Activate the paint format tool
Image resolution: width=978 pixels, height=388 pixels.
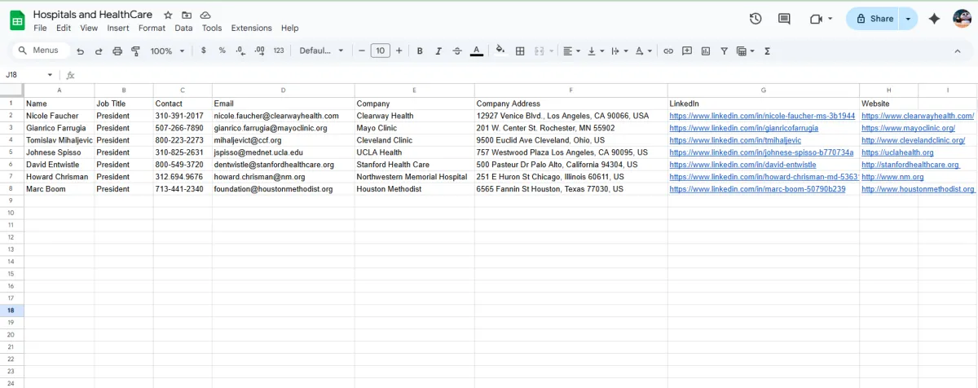point(136,51)
